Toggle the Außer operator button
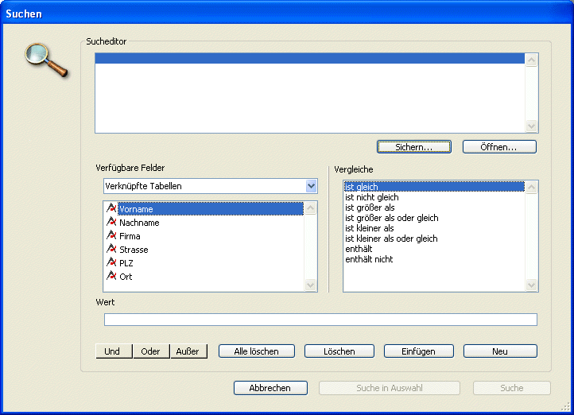 coord(188,351)
